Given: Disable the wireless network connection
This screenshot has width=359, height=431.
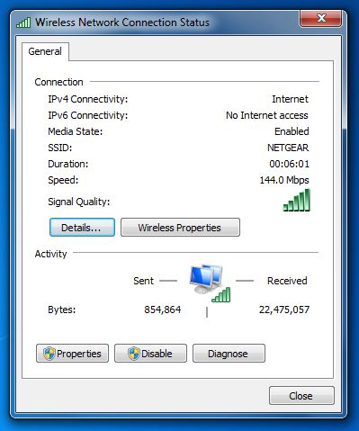Looking at the screenshot, I should click(x=150, y=354).
